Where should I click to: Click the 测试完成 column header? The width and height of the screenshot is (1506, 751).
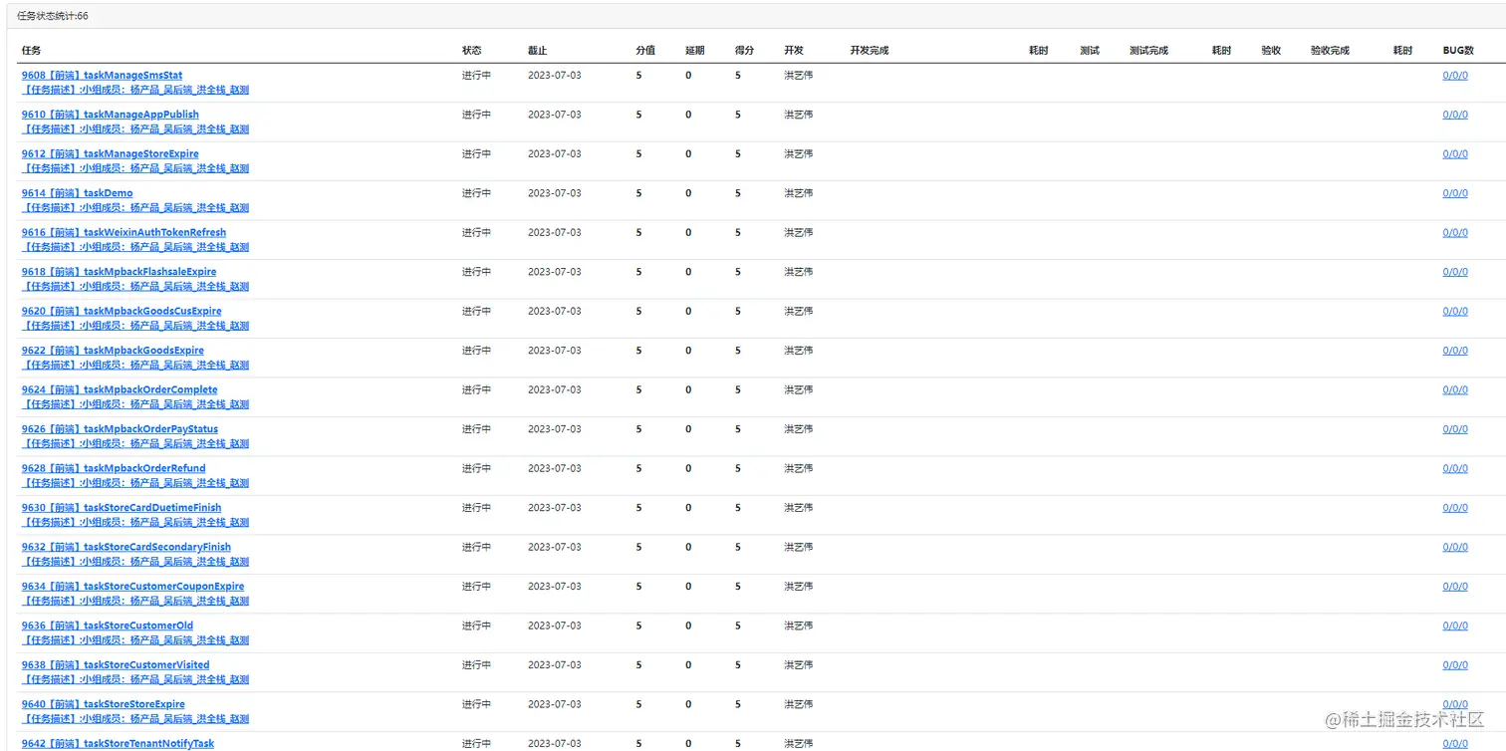pos(1148,51)
